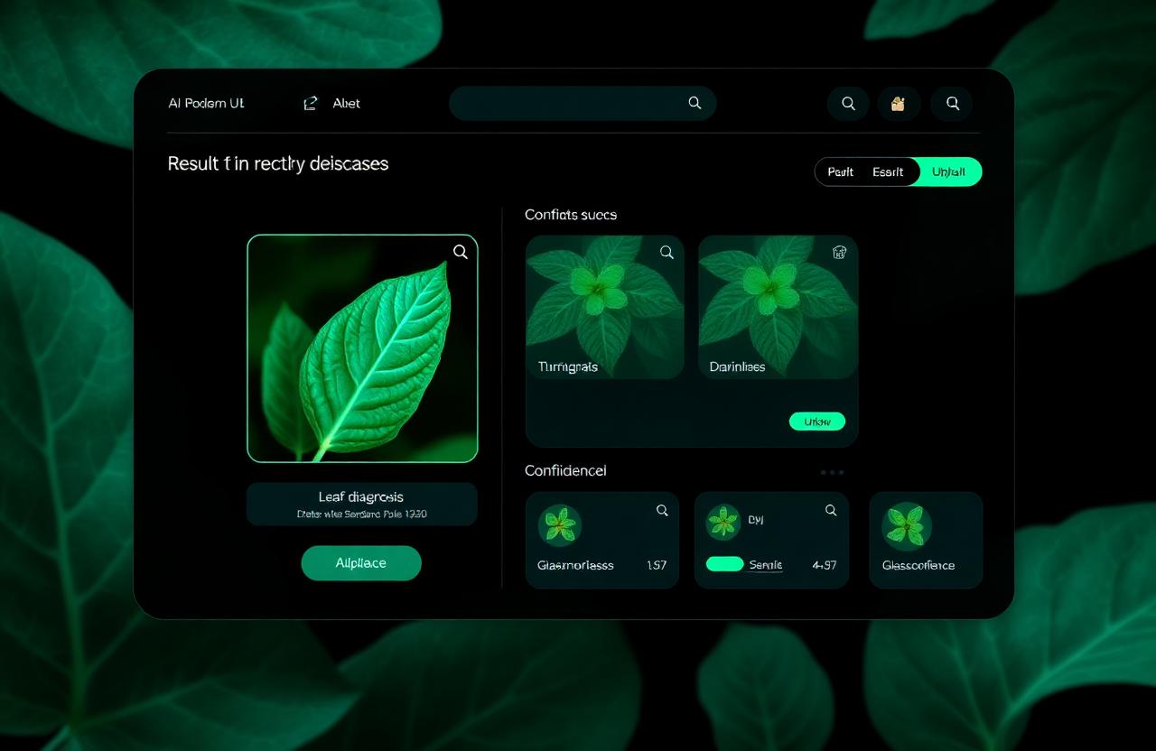Open the three-dot menu beside Confiidencel
This screenshot has width=1156, height=751.
832,472
